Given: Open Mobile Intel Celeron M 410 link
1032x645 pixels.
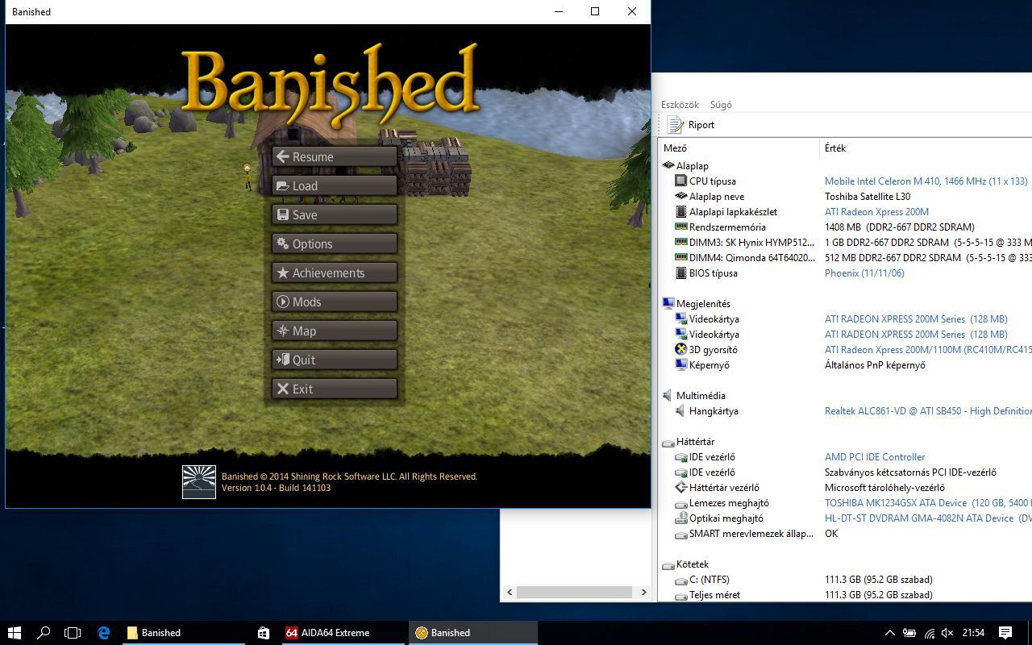Looking at the screenshot, I should pos(926,181).
